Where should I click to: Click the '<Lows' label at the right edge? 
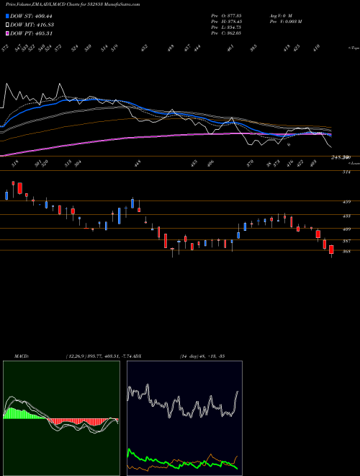pyautogui.click(x=354, y=163)
